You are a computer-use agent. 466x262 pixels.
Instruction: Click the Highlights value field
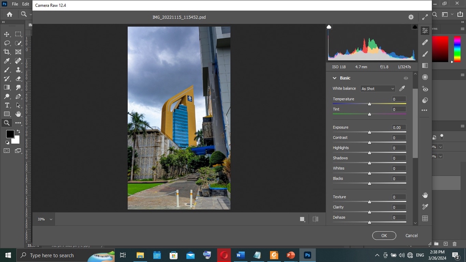pyautogui.click(x=398, y=148)
